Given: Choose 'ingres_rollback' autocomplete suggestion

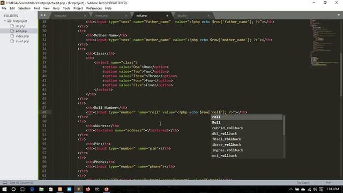Looking at the screenshot, I should click(247, 150).
